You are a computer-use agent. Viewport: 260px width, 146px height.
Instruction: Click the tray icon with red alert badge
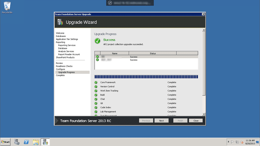point(242,142)
